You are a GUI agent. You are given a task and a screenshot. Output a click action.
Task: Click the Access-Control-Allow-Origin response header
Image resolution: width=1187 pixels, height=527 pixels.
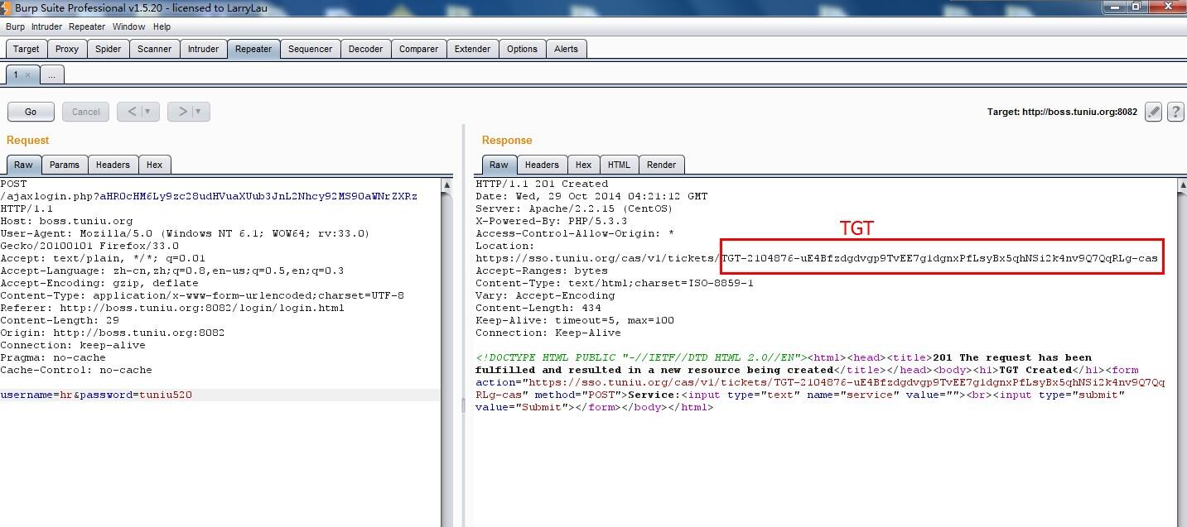[x=575, y=233]
